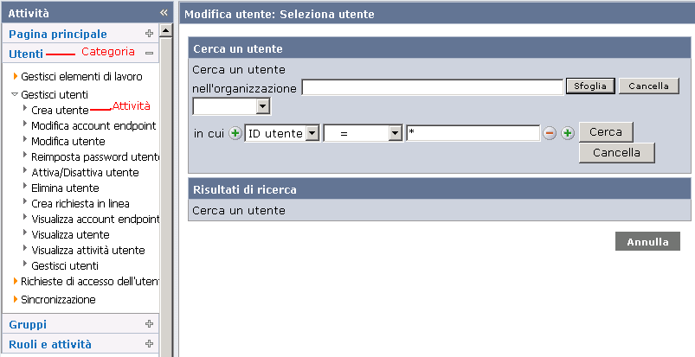
Task: Click the green plus before ID utente
Action: 235,133
